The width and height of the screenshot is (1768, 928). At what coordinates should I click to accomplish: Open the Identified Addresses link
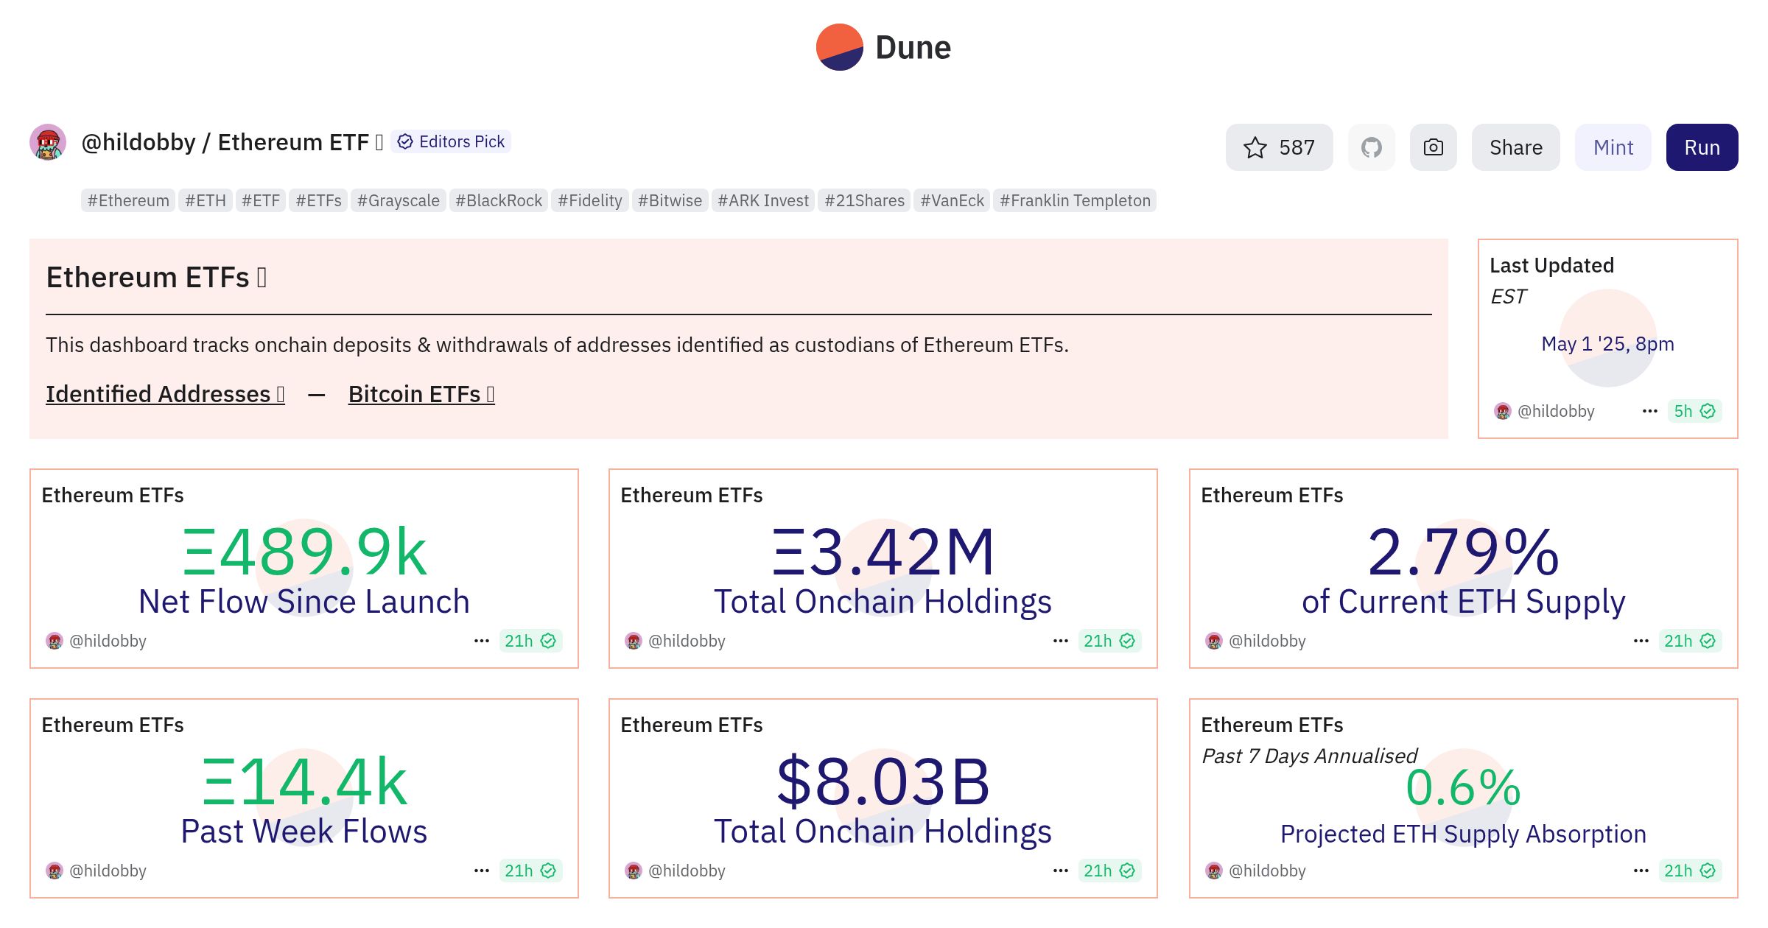click(x=165, y=394)
